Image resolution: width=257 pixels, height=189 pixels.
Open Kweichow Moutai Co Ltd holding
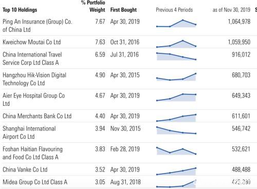point(32,42)
